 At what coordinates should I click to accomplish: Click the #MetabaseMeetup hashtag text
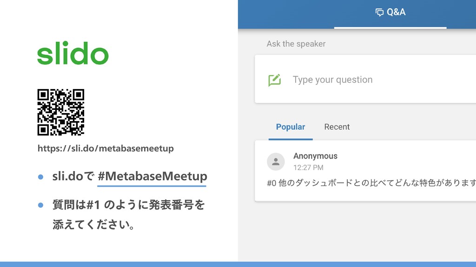pyautogui.click(x=152, y=176)
